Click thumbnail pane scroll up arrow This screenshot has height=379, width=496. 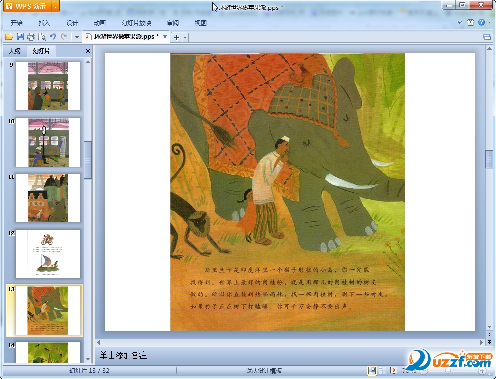click(88, 61)
